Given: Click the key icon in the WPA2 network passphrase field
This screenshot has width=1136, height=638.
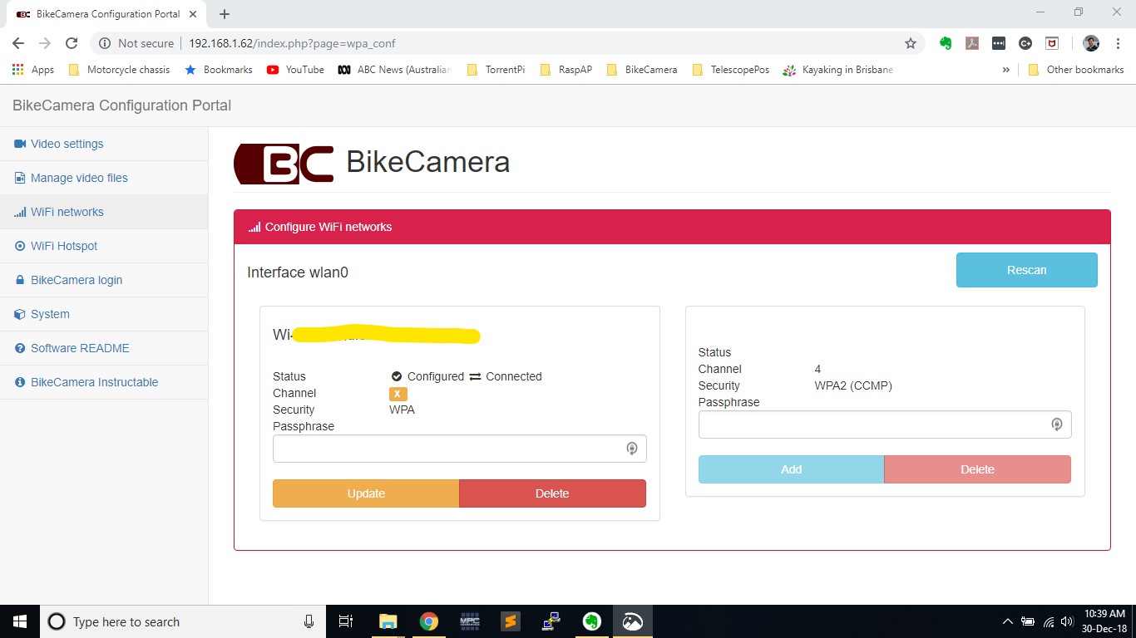Looking at the screenshot, I should pos(1057,425).
